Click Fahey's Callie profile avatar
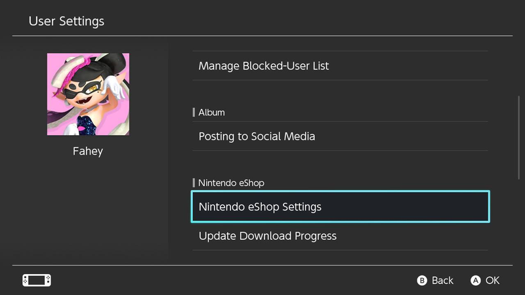This screenshot has height=295, width=525. pos(88,94)
